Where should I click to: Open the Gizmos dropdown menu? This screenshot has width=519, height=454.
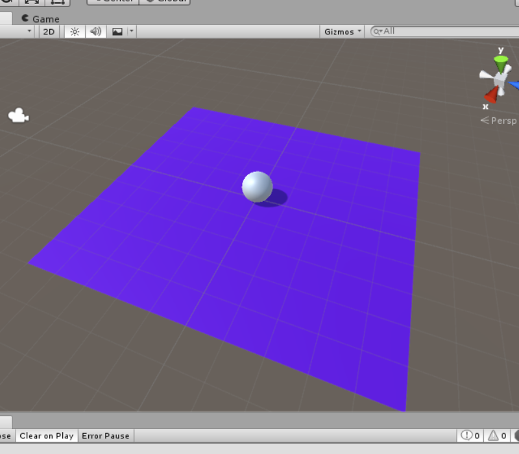tap(343, 32)
